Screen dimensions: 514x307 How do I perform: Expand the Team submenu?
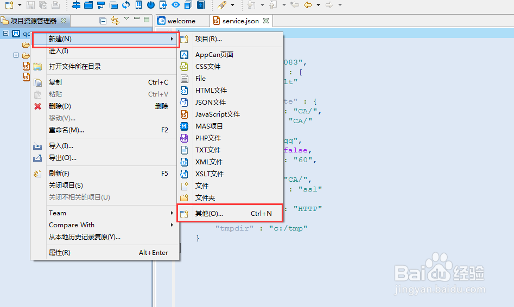[105, 213]
